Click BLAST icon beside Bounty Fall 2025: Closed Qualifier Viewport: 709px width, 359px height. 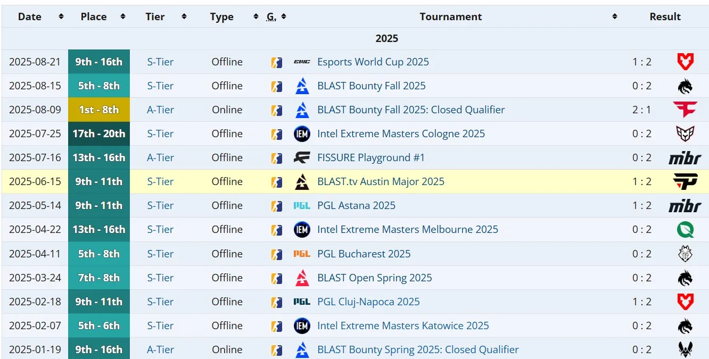(x=302, y=110)
